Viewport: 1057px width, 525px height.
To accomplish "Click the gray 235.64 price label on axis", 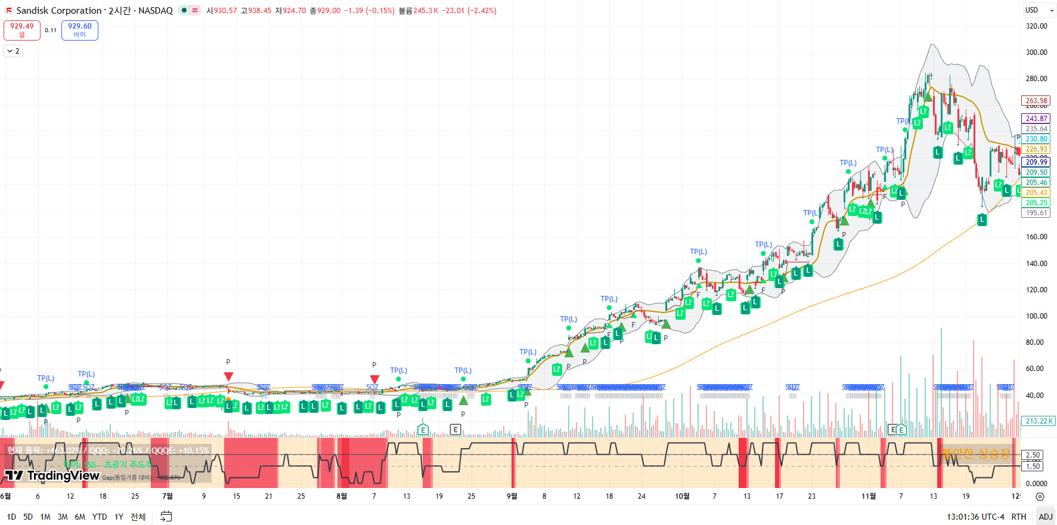I will 1036,129.
